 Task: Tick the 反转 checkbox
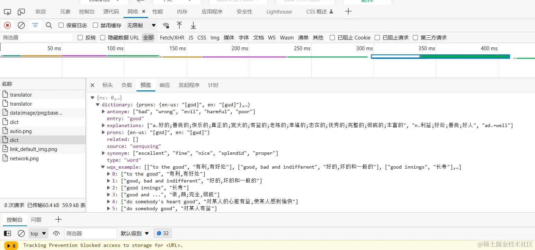[80, 38]
